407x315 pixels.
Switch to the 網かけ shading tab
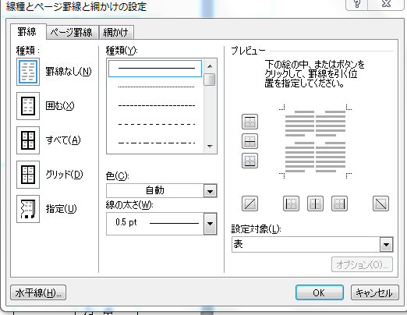point(116,33)
